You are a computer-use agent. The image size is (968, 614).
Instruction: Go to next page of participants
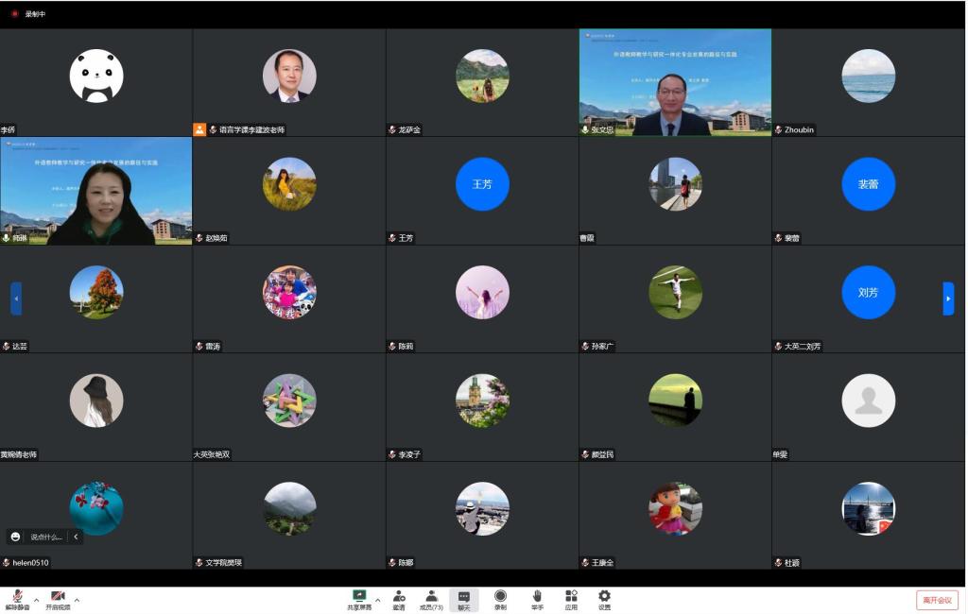(x=948, y=298)
